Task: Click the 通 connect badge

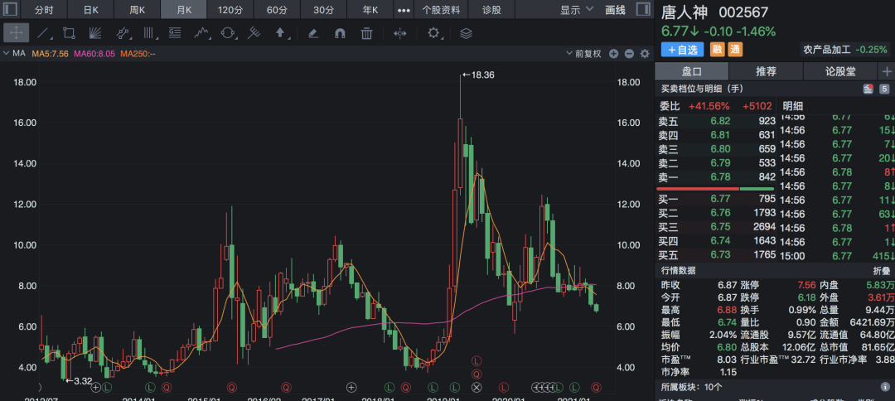Action: click(x=735, y=50)
